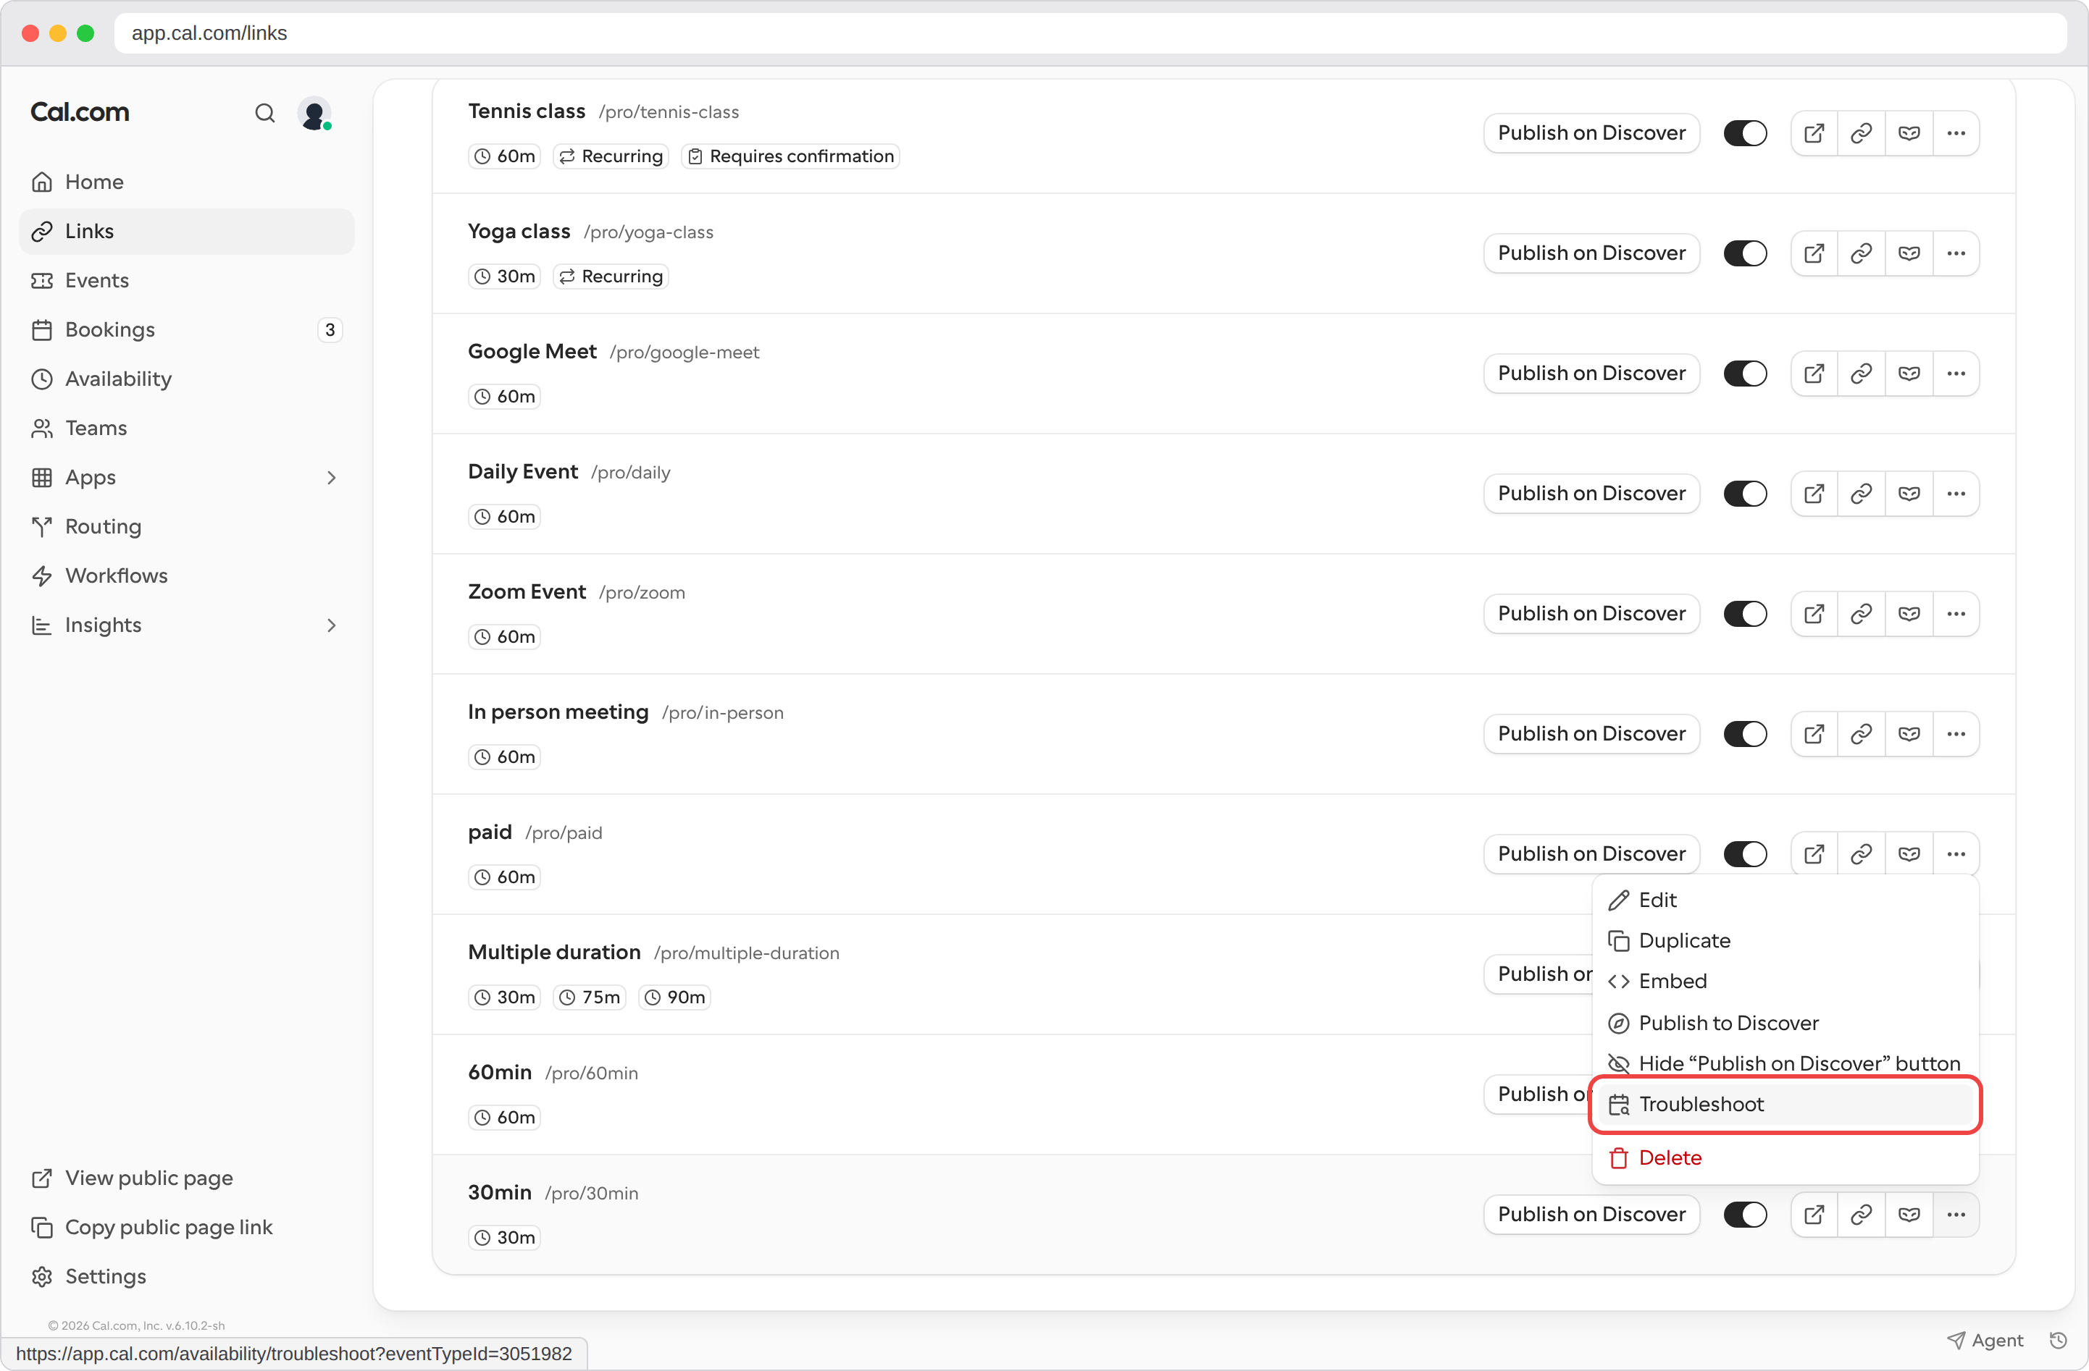Image resolution: width=2089 pixels, height=1371 pixels.
Task: Open the user avatar menu
Action: click(x=314, y=113)
